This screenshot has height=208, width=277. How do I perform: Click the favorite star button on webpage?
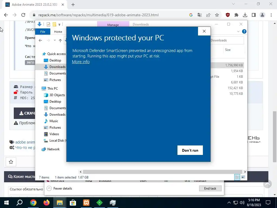click(11, 162)
